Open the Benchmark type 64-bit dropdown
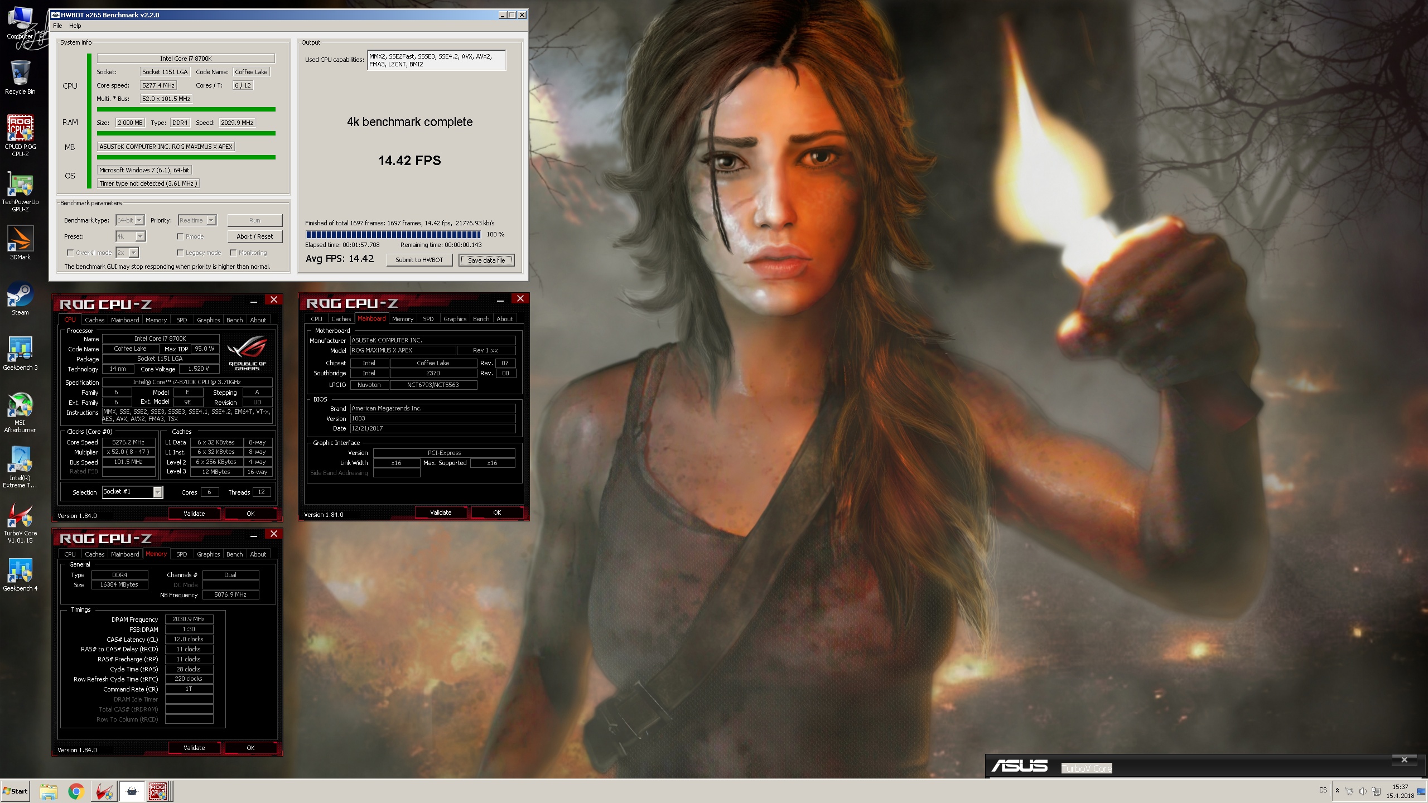Screen dimensions: 1428x803 click(130, 220)
